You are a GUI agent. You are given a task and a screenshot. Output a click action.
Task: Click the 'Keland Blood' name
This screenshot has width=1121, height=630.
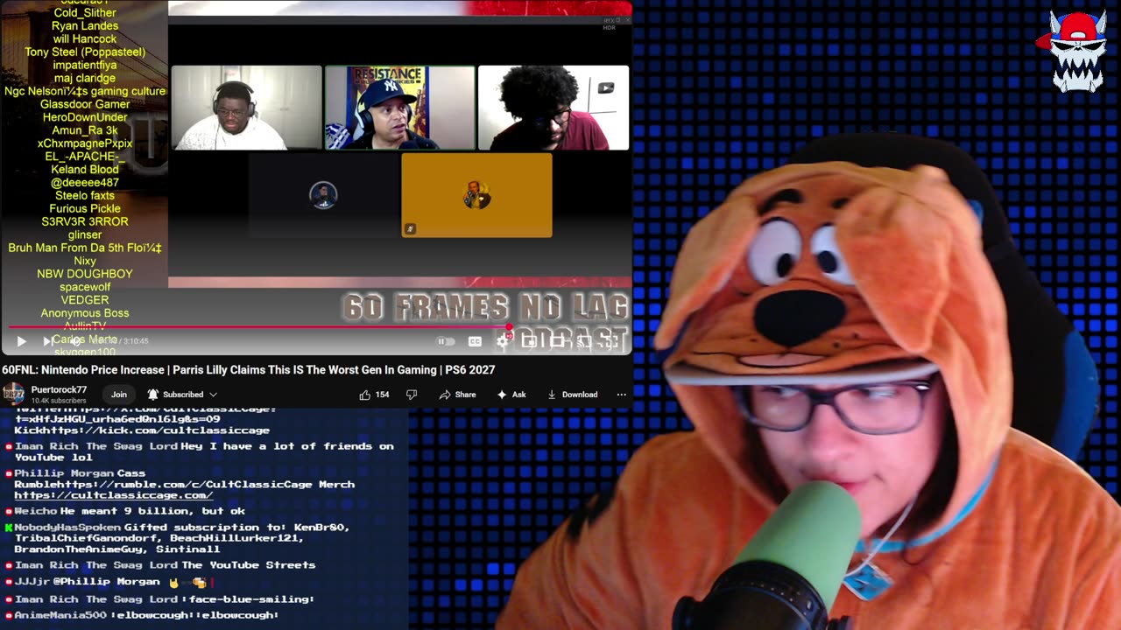coord(85,170)
